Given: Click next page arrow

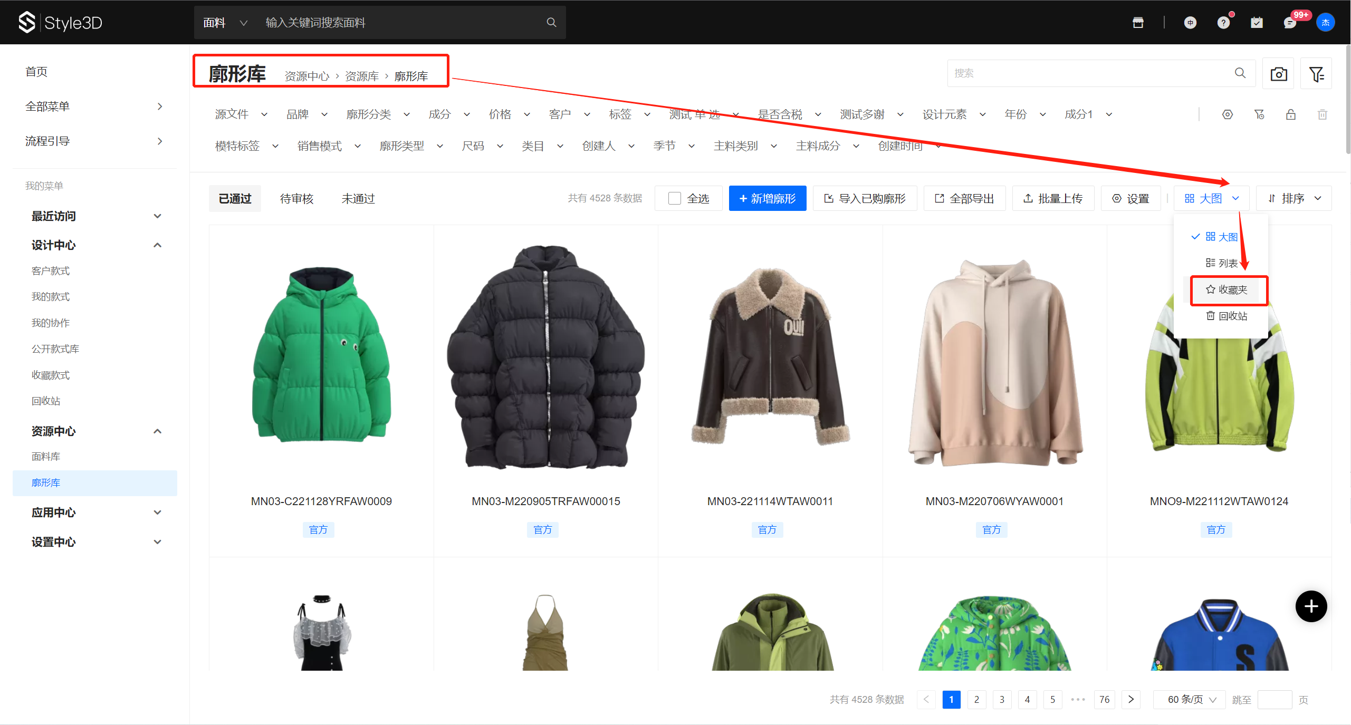Looking at the screenshot, I should coord(1130,700).
